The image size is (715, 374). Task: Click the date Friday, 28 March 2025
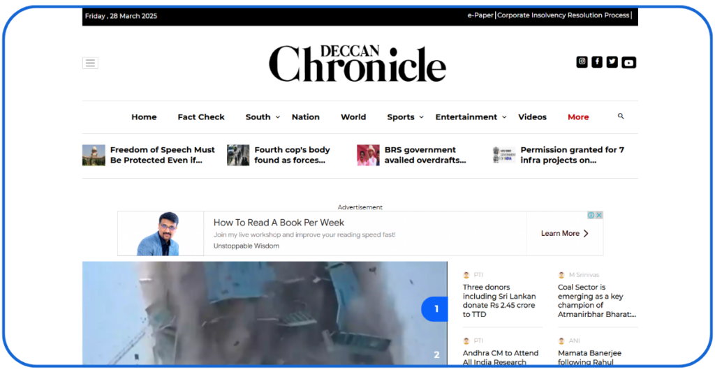pyautogui.click(x=121, y=16)
